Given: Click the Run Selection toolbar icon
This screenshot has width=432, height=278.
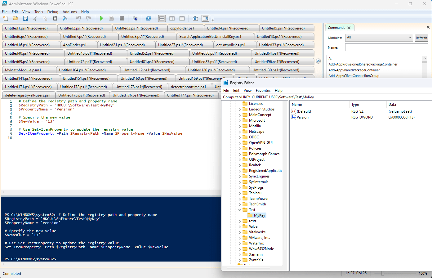Looking at the screenshot, I should pos(112,18).
